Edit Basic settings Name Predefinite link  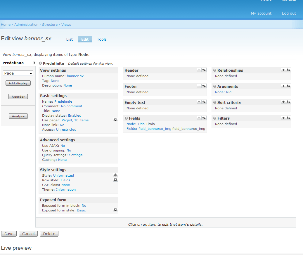63,101
